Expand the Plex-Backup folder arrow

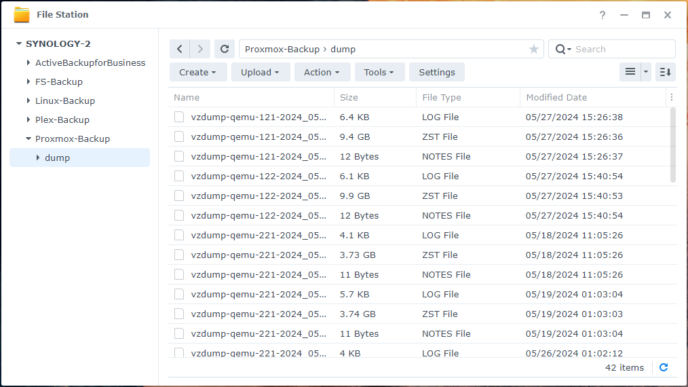[x=28, y=119]
